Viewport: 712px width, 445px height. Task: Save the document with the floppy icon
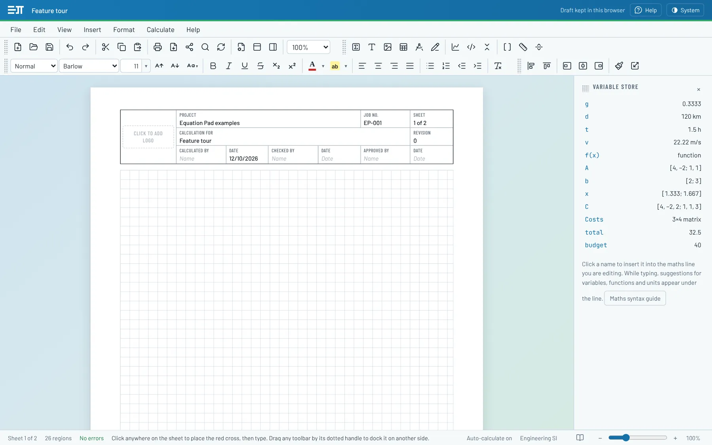point(49,47)
